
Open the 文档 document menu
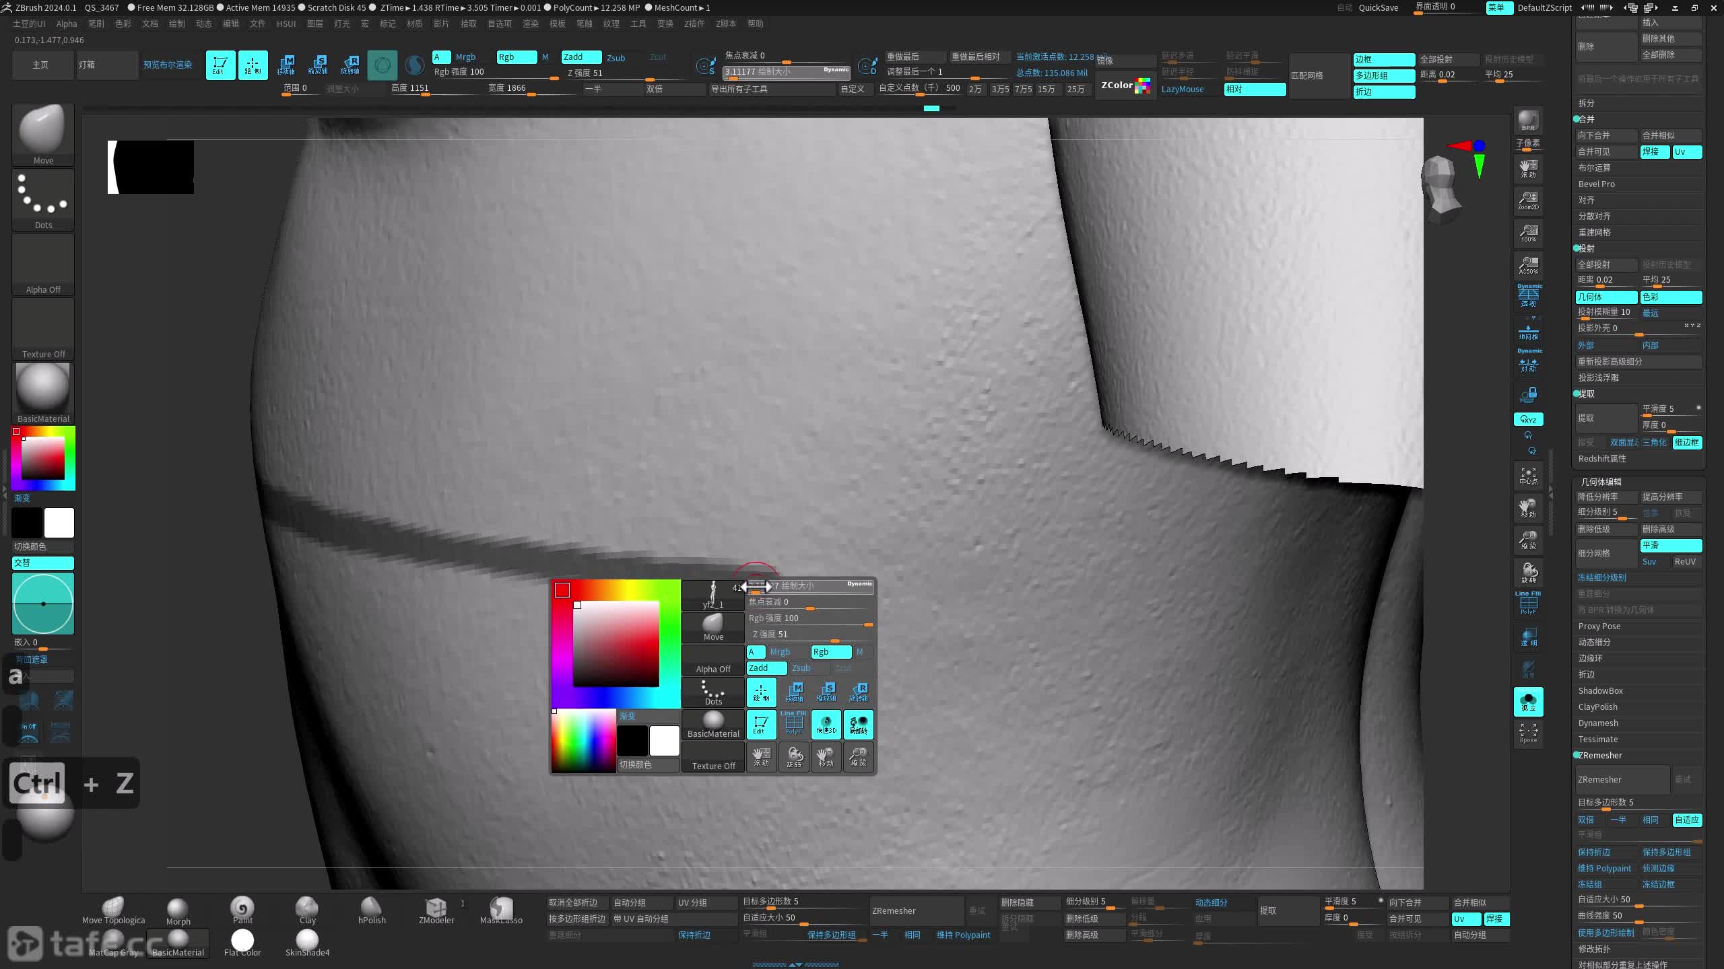click(x=150, y=24)
